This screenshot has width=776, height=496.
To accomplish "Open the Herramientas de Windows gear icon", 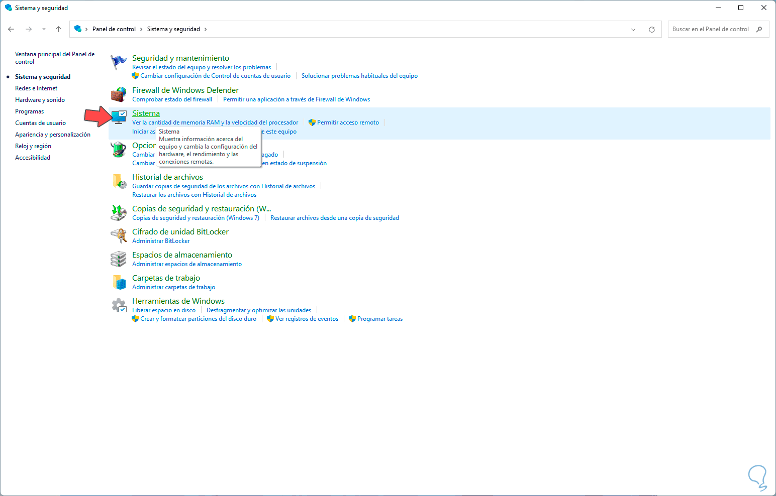I will [x=119, y=305].
